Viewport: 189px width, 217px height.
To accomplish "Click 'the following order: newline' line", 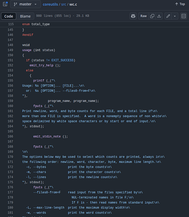I will click(92, 162).
